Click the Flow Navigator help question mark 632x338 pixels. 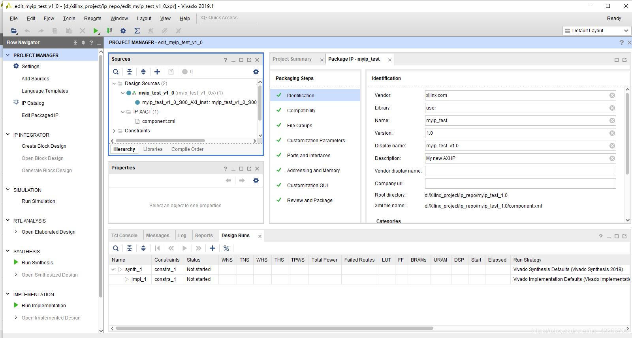coord(91,43)
